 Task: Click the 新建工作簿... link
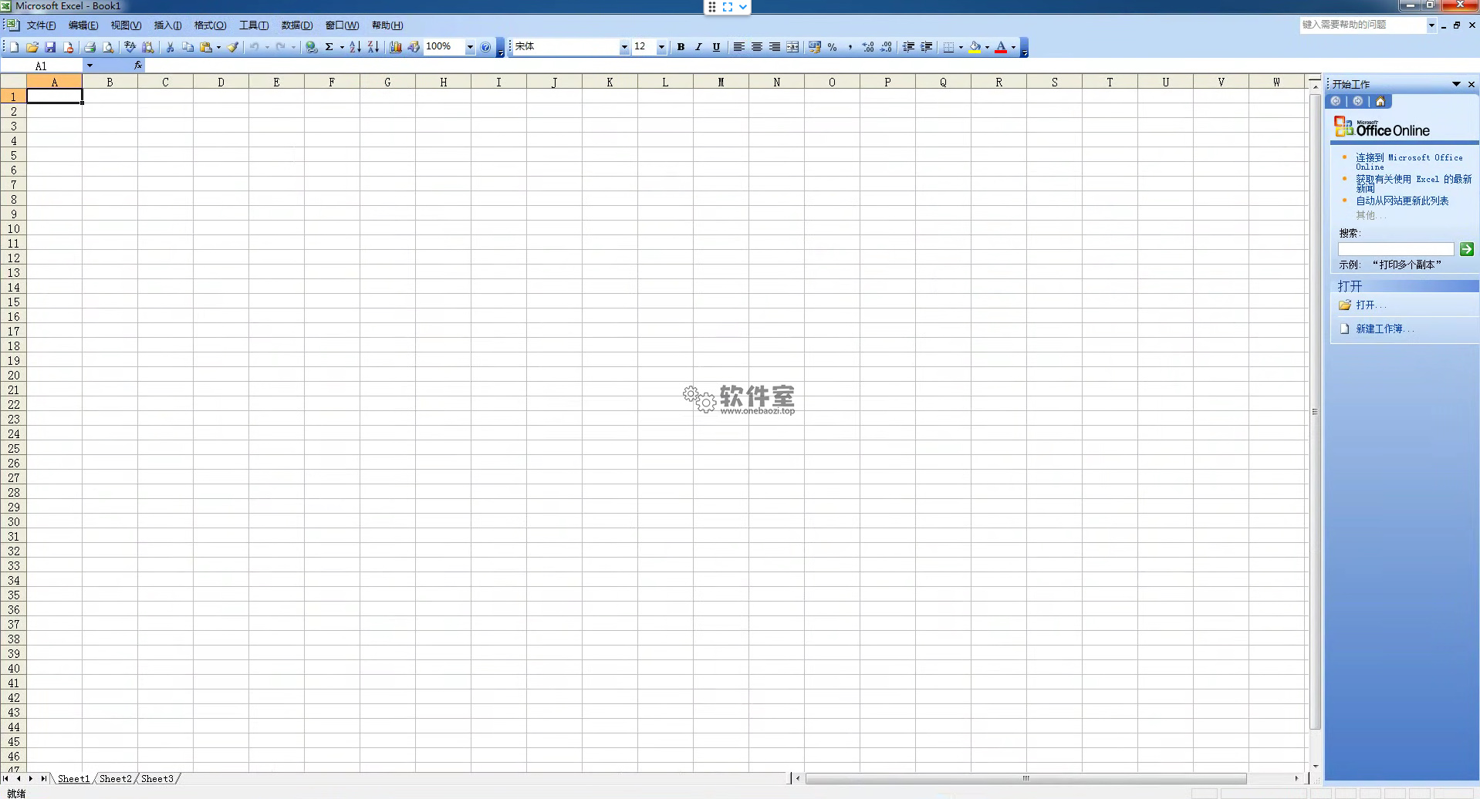pos(1385,329)
